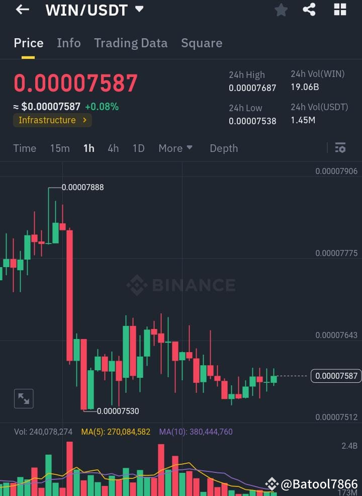Click the 0.00007888 high marker
This screenshot has width=362, height=496.
click(x=83, y=187)
